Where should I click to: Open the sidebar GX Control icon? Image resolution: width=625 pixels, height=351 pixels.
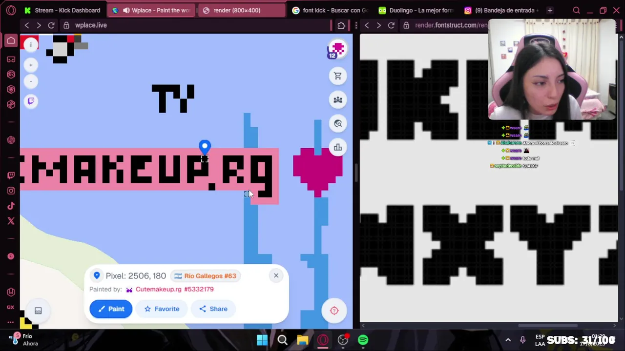tap(11, 307)
